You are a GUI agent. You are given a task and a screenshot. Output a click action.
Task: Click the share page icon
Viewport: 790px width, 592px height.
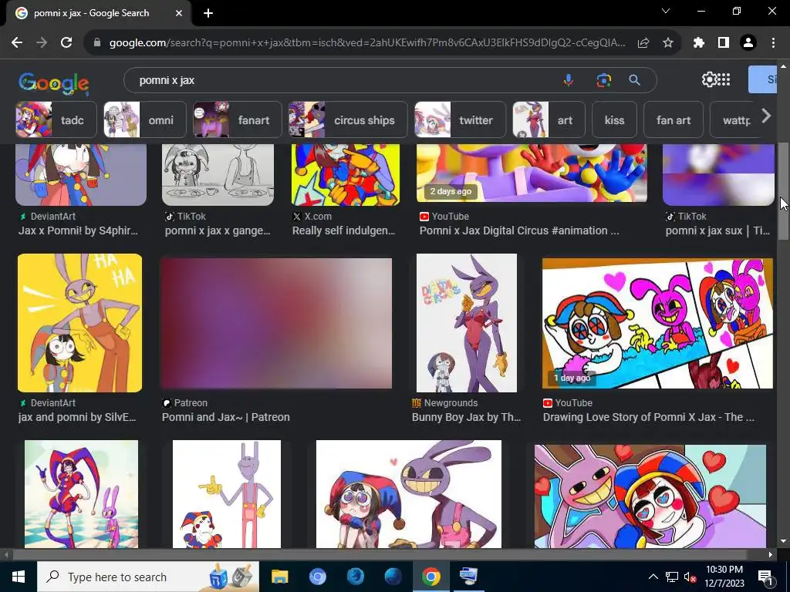click(643, 43)
